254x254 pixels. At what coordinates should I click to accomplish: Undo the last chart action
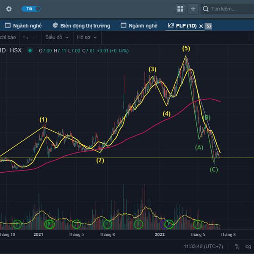[25, 38]
